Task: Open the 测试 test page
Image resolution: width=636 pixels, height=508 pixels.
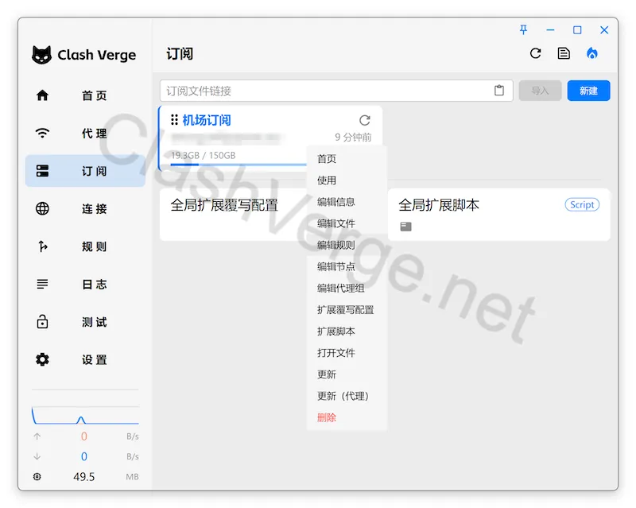Action: [x=85, y=322]
